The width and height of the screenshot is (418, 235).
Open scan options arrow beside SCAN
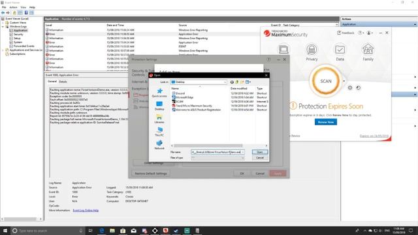[344, 81]
